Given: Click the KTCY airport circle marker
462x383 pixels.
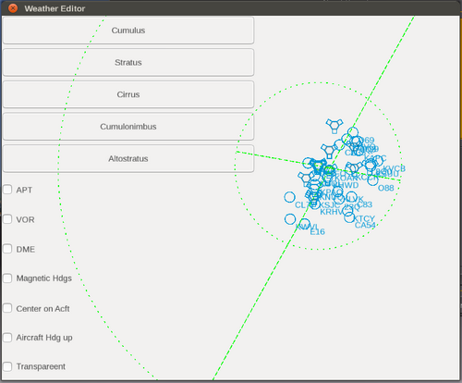Looking at the screenshot, I should coord(349,216).
